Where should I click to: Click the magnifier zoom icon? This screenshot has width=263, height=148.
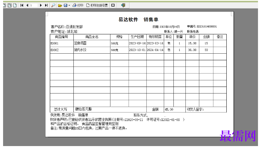point(53,5)
